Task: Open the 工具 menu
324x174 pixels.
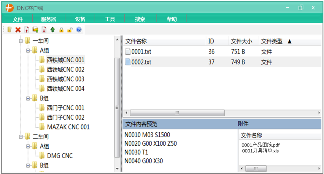Action: point(110,19)
